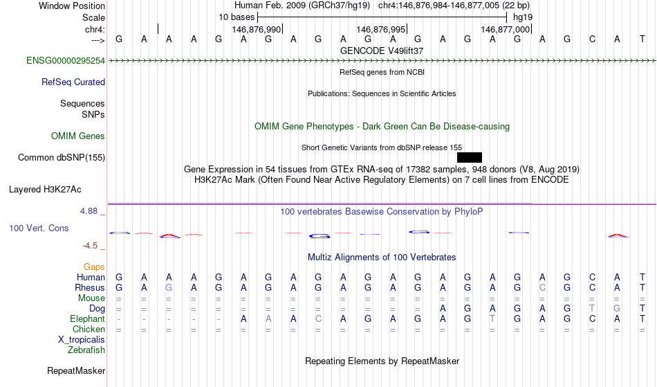Click the gray C in Rhesus row
The width and height of the screenshot is (657, 387).
(x=542, y=287)
